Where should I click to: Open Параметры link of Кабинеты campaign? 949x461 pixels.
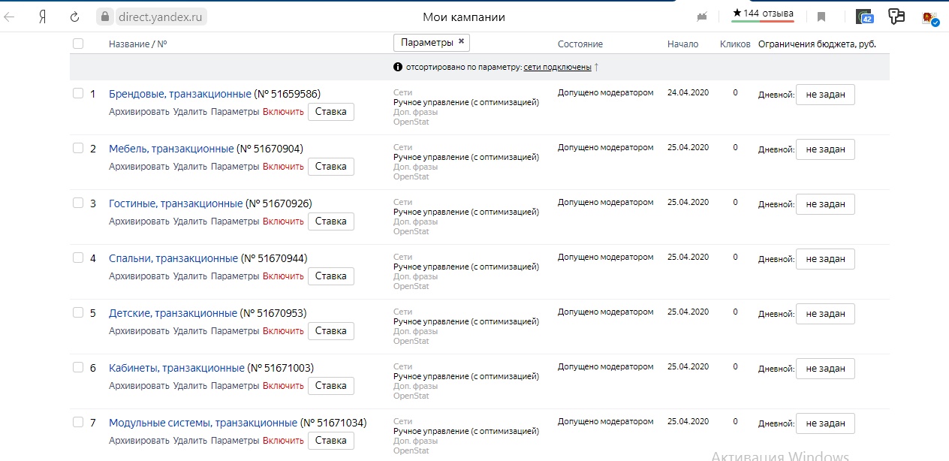(x=235, y=386)
